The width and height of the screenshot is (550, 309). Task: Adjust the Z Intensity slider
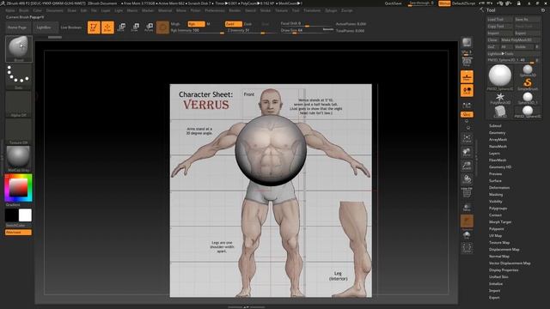pos(250,31)
